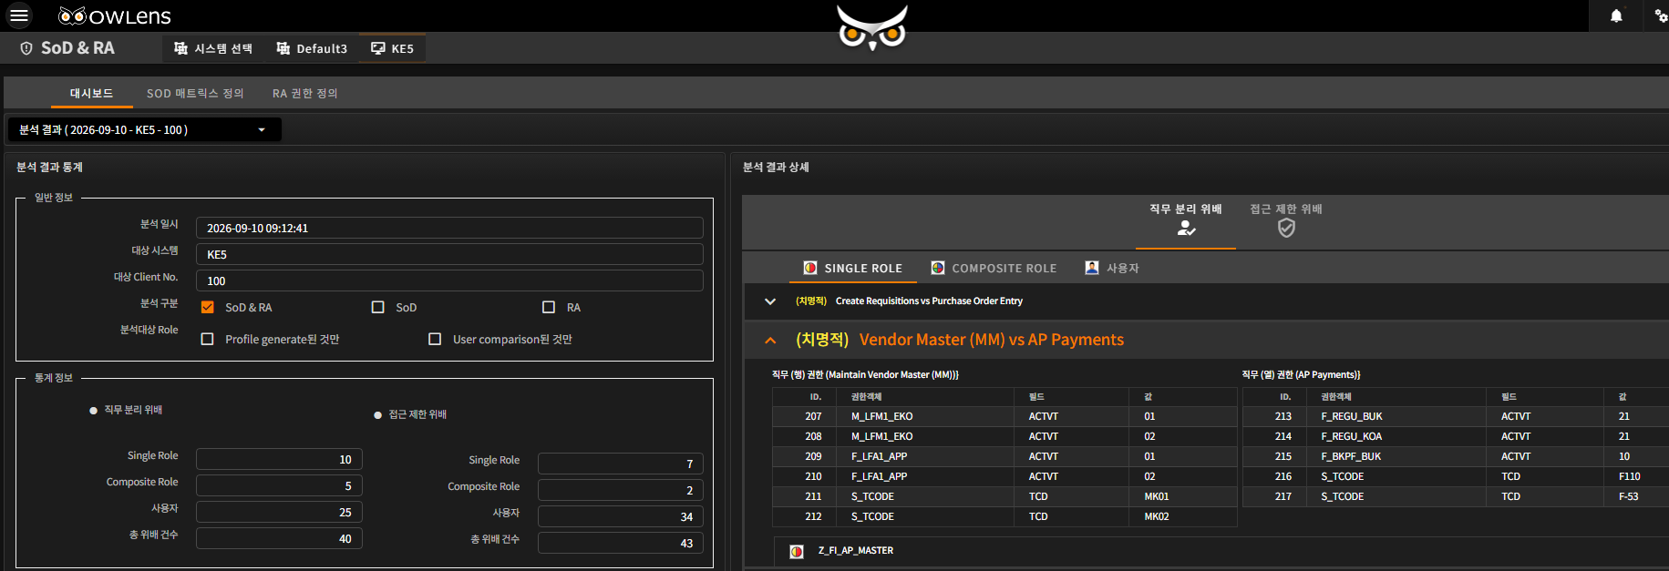Enable User comparison된 것만 checkbox
Image resolution: width=1669 pixels, height=571 pixels.
(435, 339)
